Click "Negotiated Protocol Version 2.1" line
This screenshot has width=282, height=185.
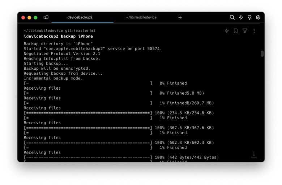[x=62, y=53]
